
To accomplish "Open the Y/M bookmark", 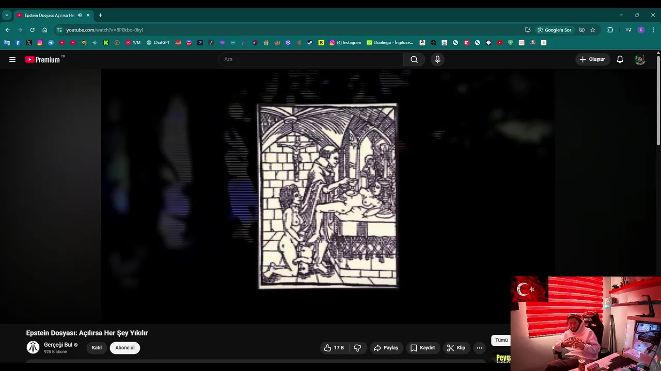I will [133, 43].
